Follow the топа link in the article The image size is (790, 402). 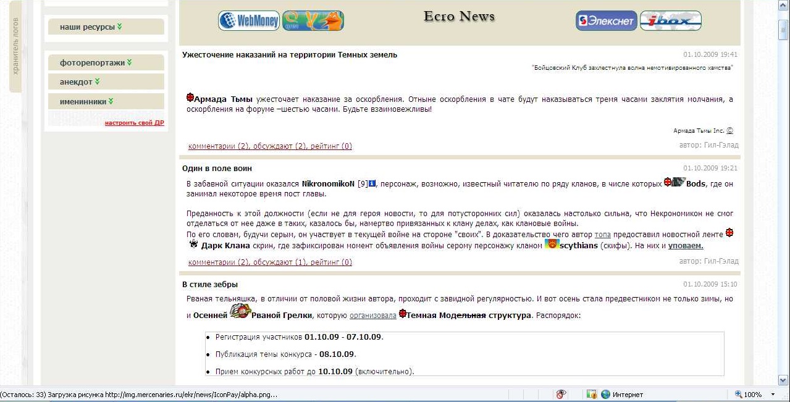coord(602,235)
